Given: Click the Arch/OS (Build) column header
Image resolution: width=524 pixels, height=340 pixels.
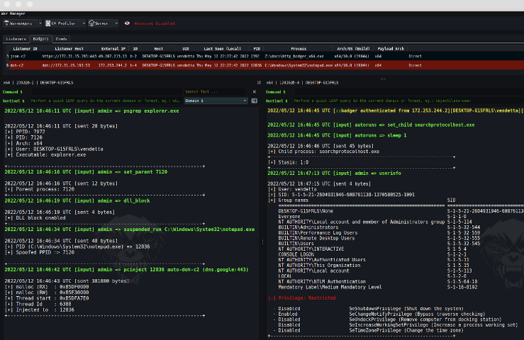Looking at the screenshot, I should coord(353,49).
